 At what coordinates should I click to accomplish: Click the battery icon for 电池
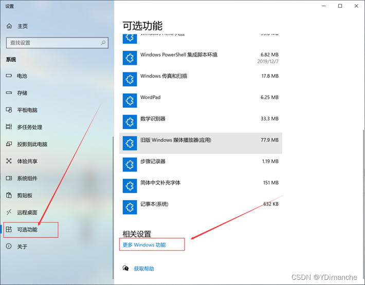pyautogui.click(x=9, y=75)
